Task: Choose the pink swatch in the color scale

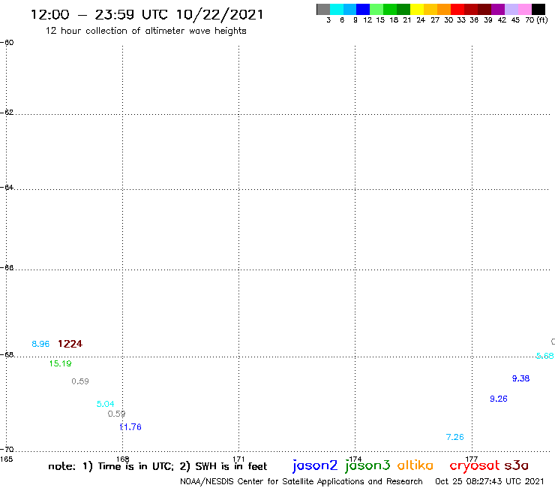Action: [x=525, y=9]
